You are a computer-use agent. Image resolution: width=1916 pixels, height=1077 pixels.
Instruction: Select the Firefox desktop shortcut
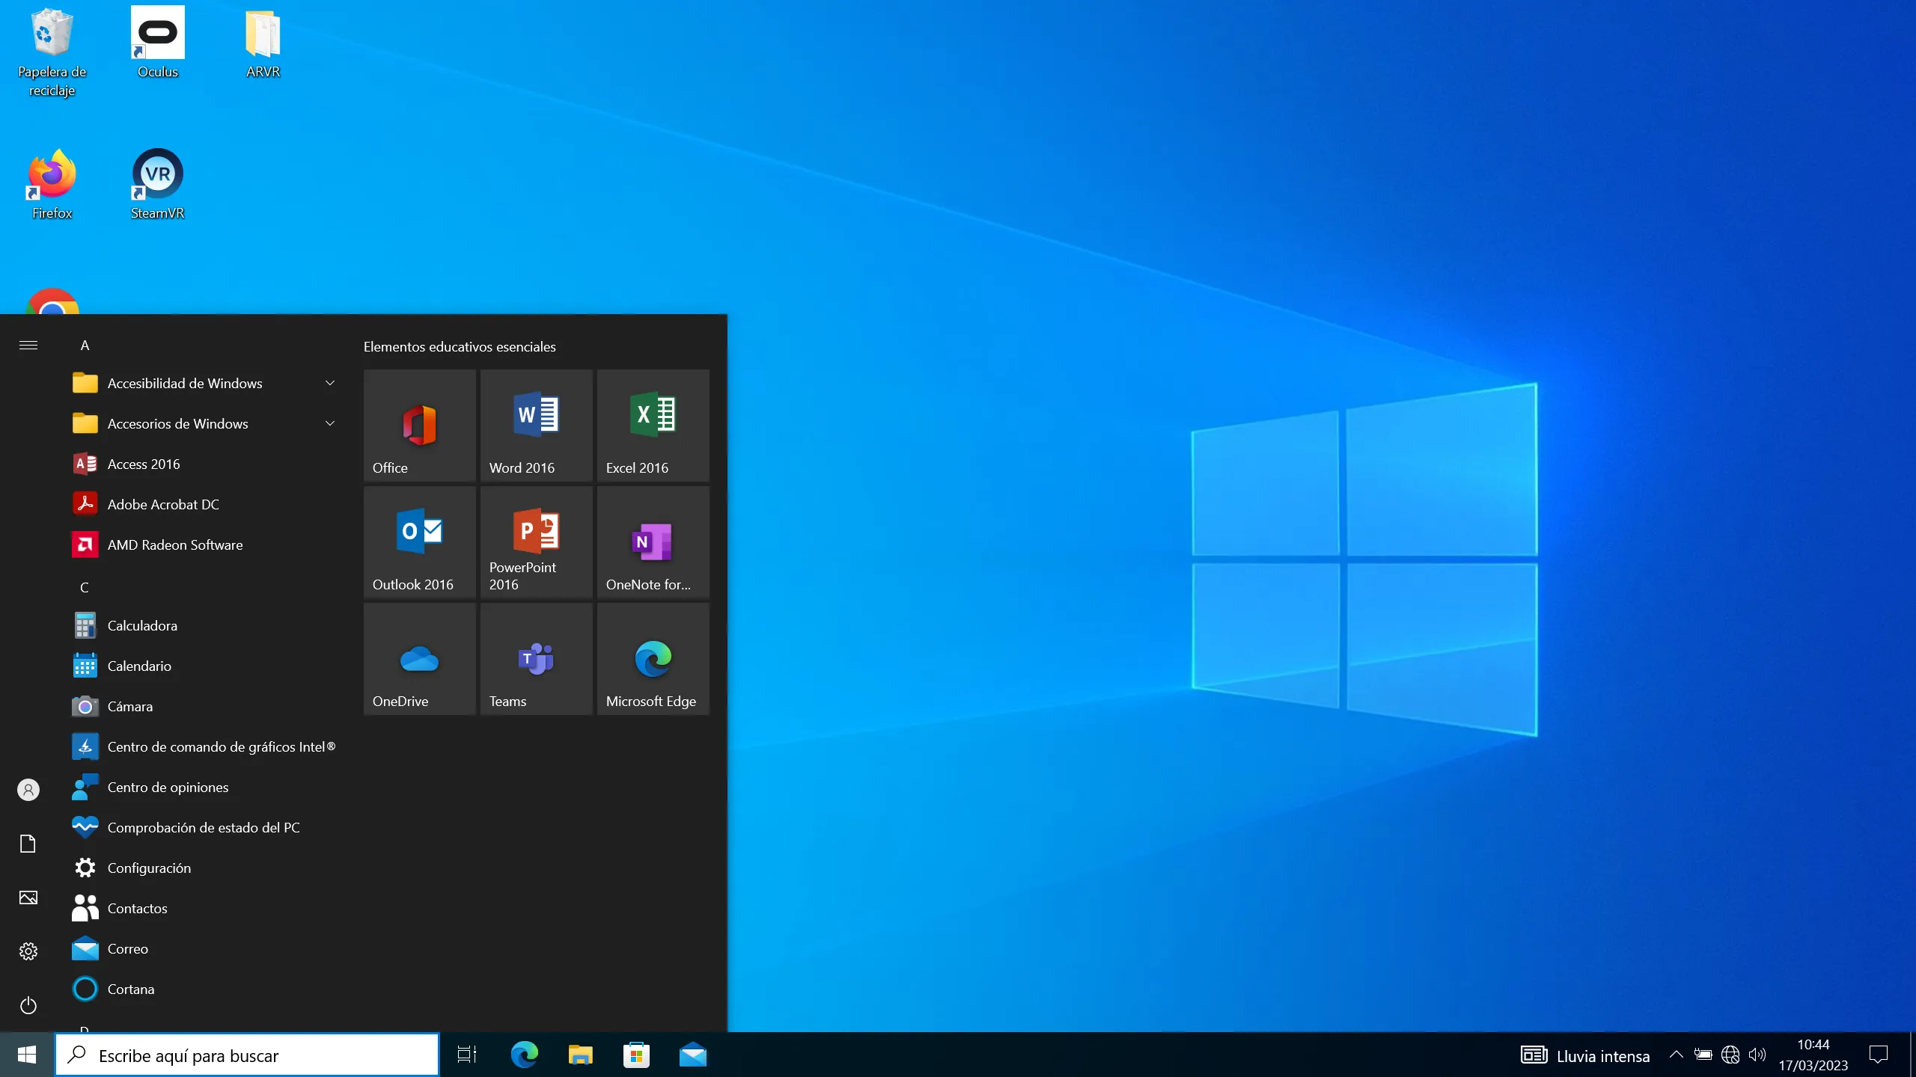pos(52,184)
